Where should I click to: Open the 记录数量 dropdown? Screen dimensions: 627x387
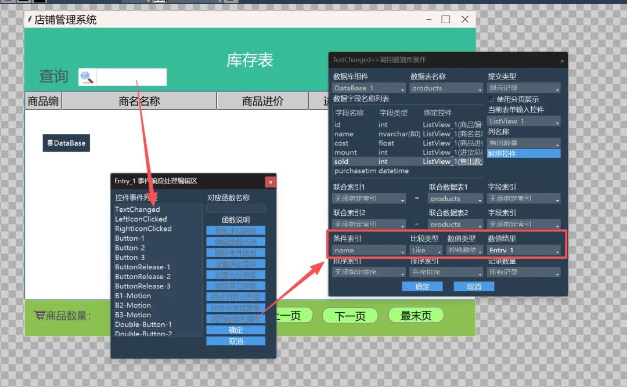(x=524, y=272)
